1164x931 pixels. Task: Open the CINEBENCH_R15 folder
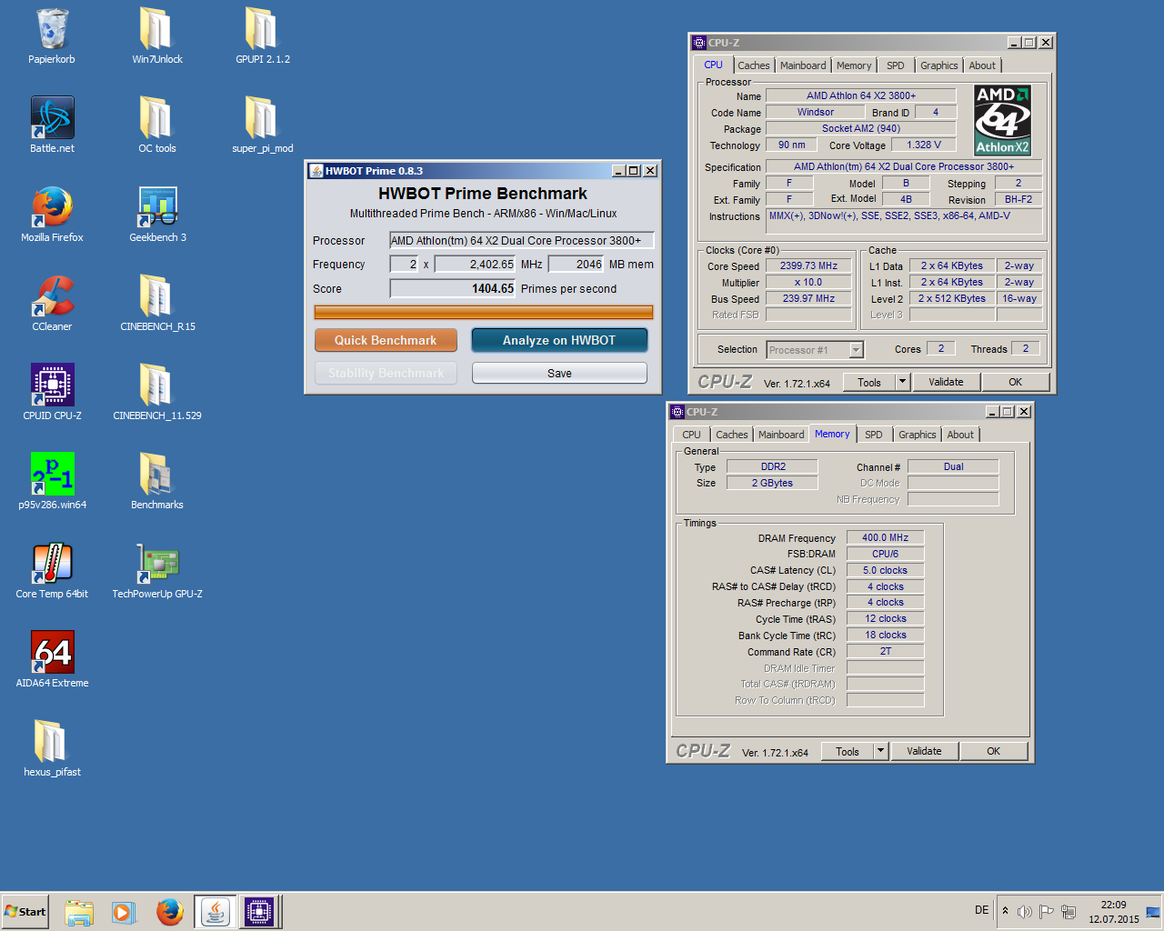coord(157,304)
